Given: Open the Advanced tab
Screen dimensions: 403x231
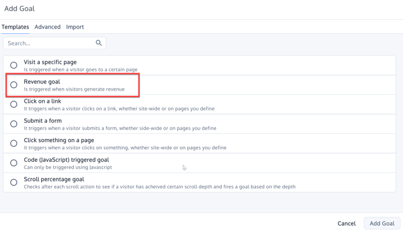Looking at the screenshot, I should pyautogui.click(x=47, y=27).
